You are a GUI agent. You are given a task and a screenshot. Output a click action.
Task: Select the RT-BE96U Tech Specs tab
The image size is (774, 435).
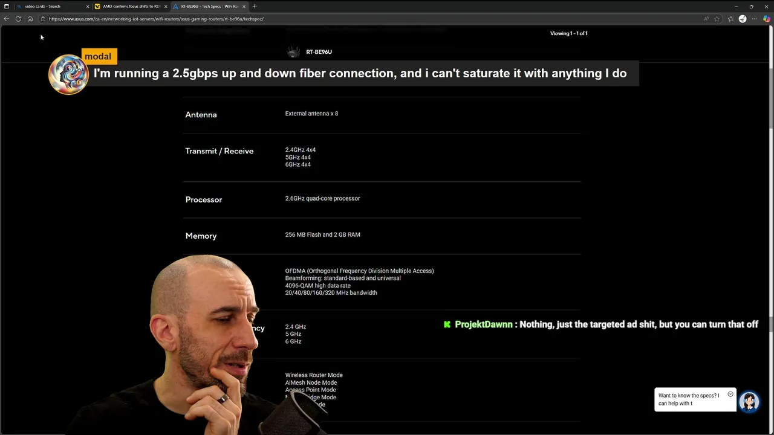pyautogui.click(x=209, y=7)
